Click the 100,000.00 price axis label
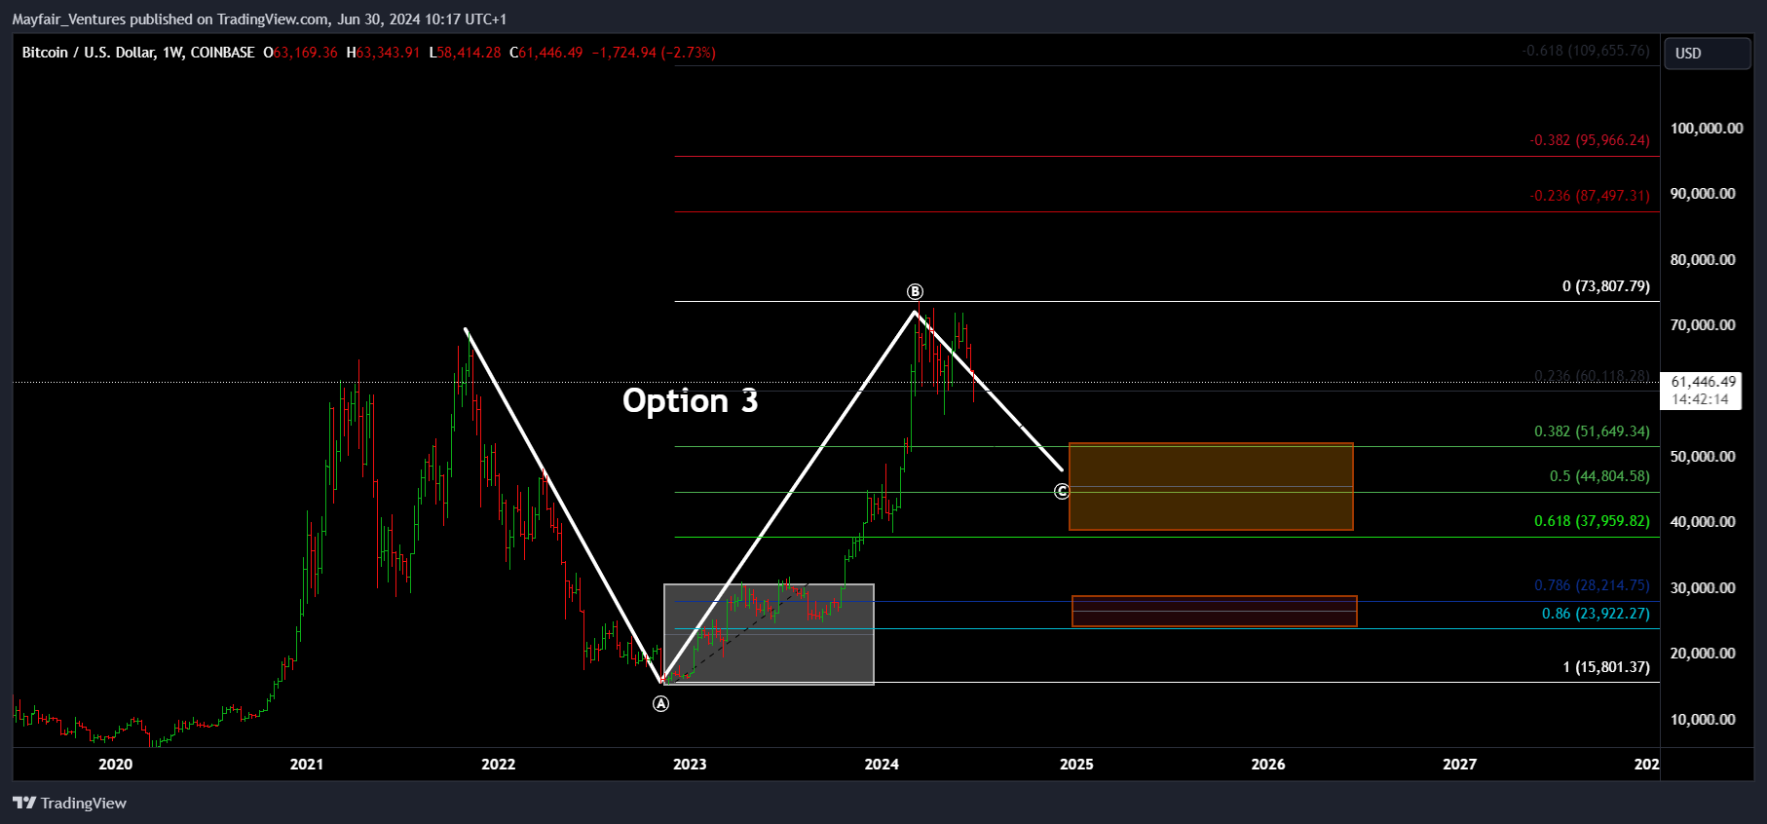This screenshot has width=1767, height=824. coord(1707,129)
